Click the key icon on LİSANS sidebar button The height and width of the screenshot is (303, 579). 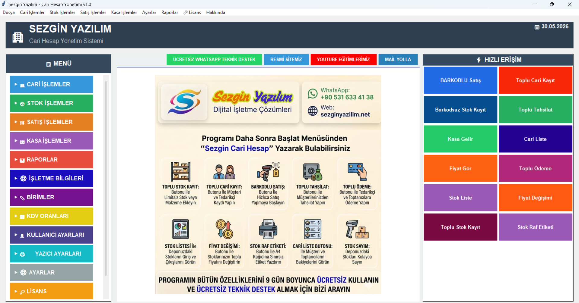pos(22,292)
